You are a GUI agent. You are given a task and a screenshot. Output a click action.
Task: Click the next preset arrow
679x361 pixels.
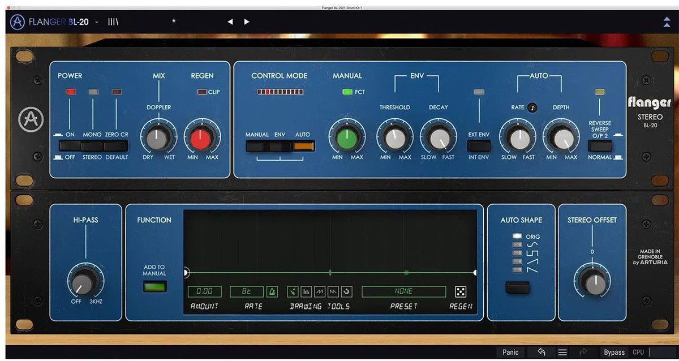tap(247, 22)
